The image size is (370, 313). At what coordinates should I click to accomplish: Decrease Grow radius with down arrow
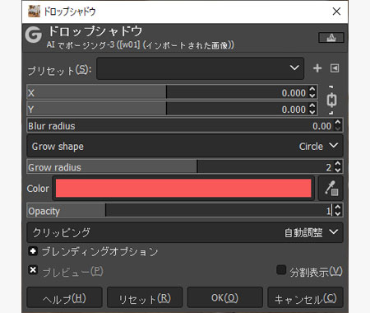(338, 170)
